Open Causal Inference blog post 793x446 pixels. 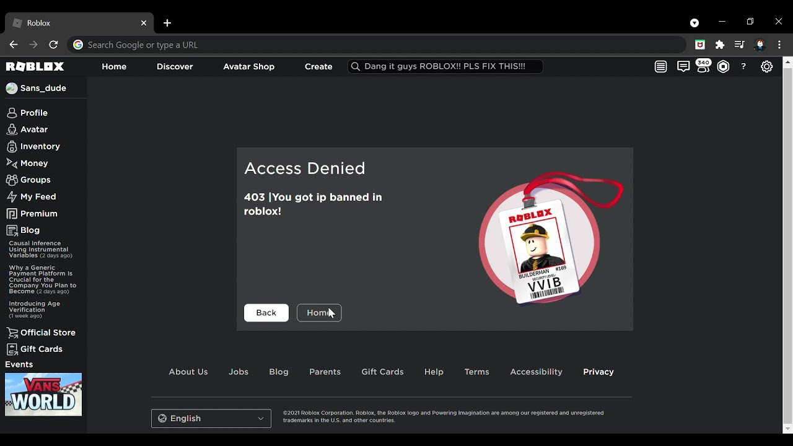point(41,250)
